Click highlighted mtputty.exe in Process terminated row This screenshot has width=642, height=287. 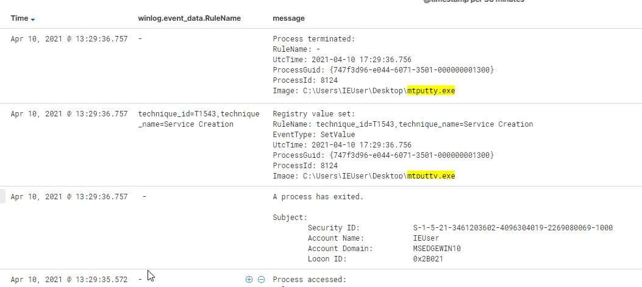pyautogui.click(x=431, y=91)
